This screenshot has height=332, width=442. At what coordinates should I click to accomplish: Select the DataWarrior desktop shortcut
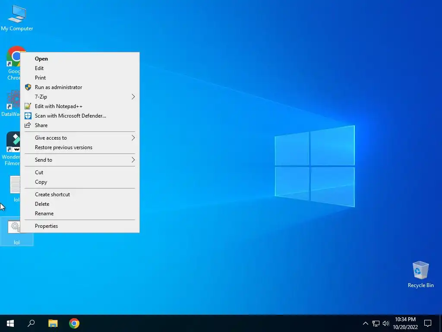tap(10, 103)
